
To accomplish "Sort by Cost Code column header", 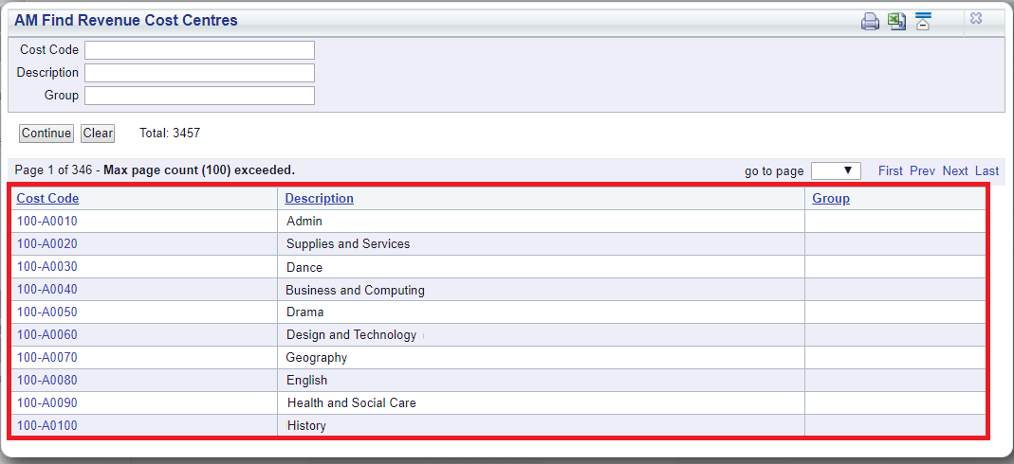I will coord(47,199).
